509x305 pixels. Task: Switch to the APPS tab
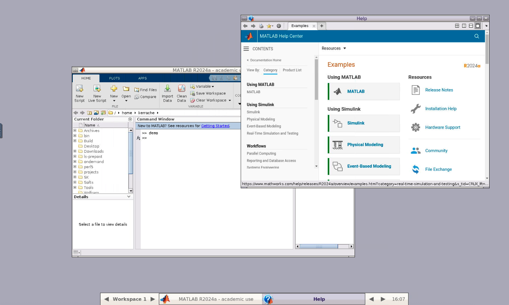pos(143,78)
